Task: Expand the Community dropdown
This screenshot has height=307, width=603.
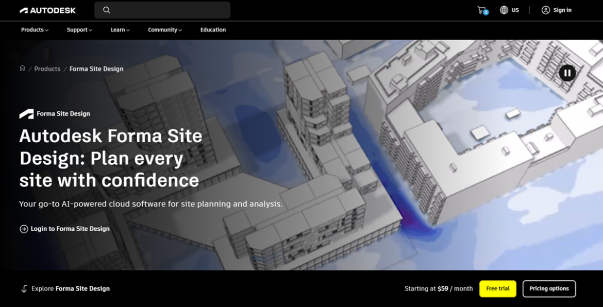Action: 165,30
